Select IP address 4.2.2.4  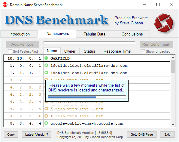(x=25, y=102)
